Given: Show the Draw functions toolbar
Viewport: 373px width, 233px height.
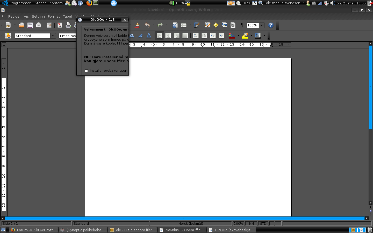Looking at the screenshot, I should 197,25.
